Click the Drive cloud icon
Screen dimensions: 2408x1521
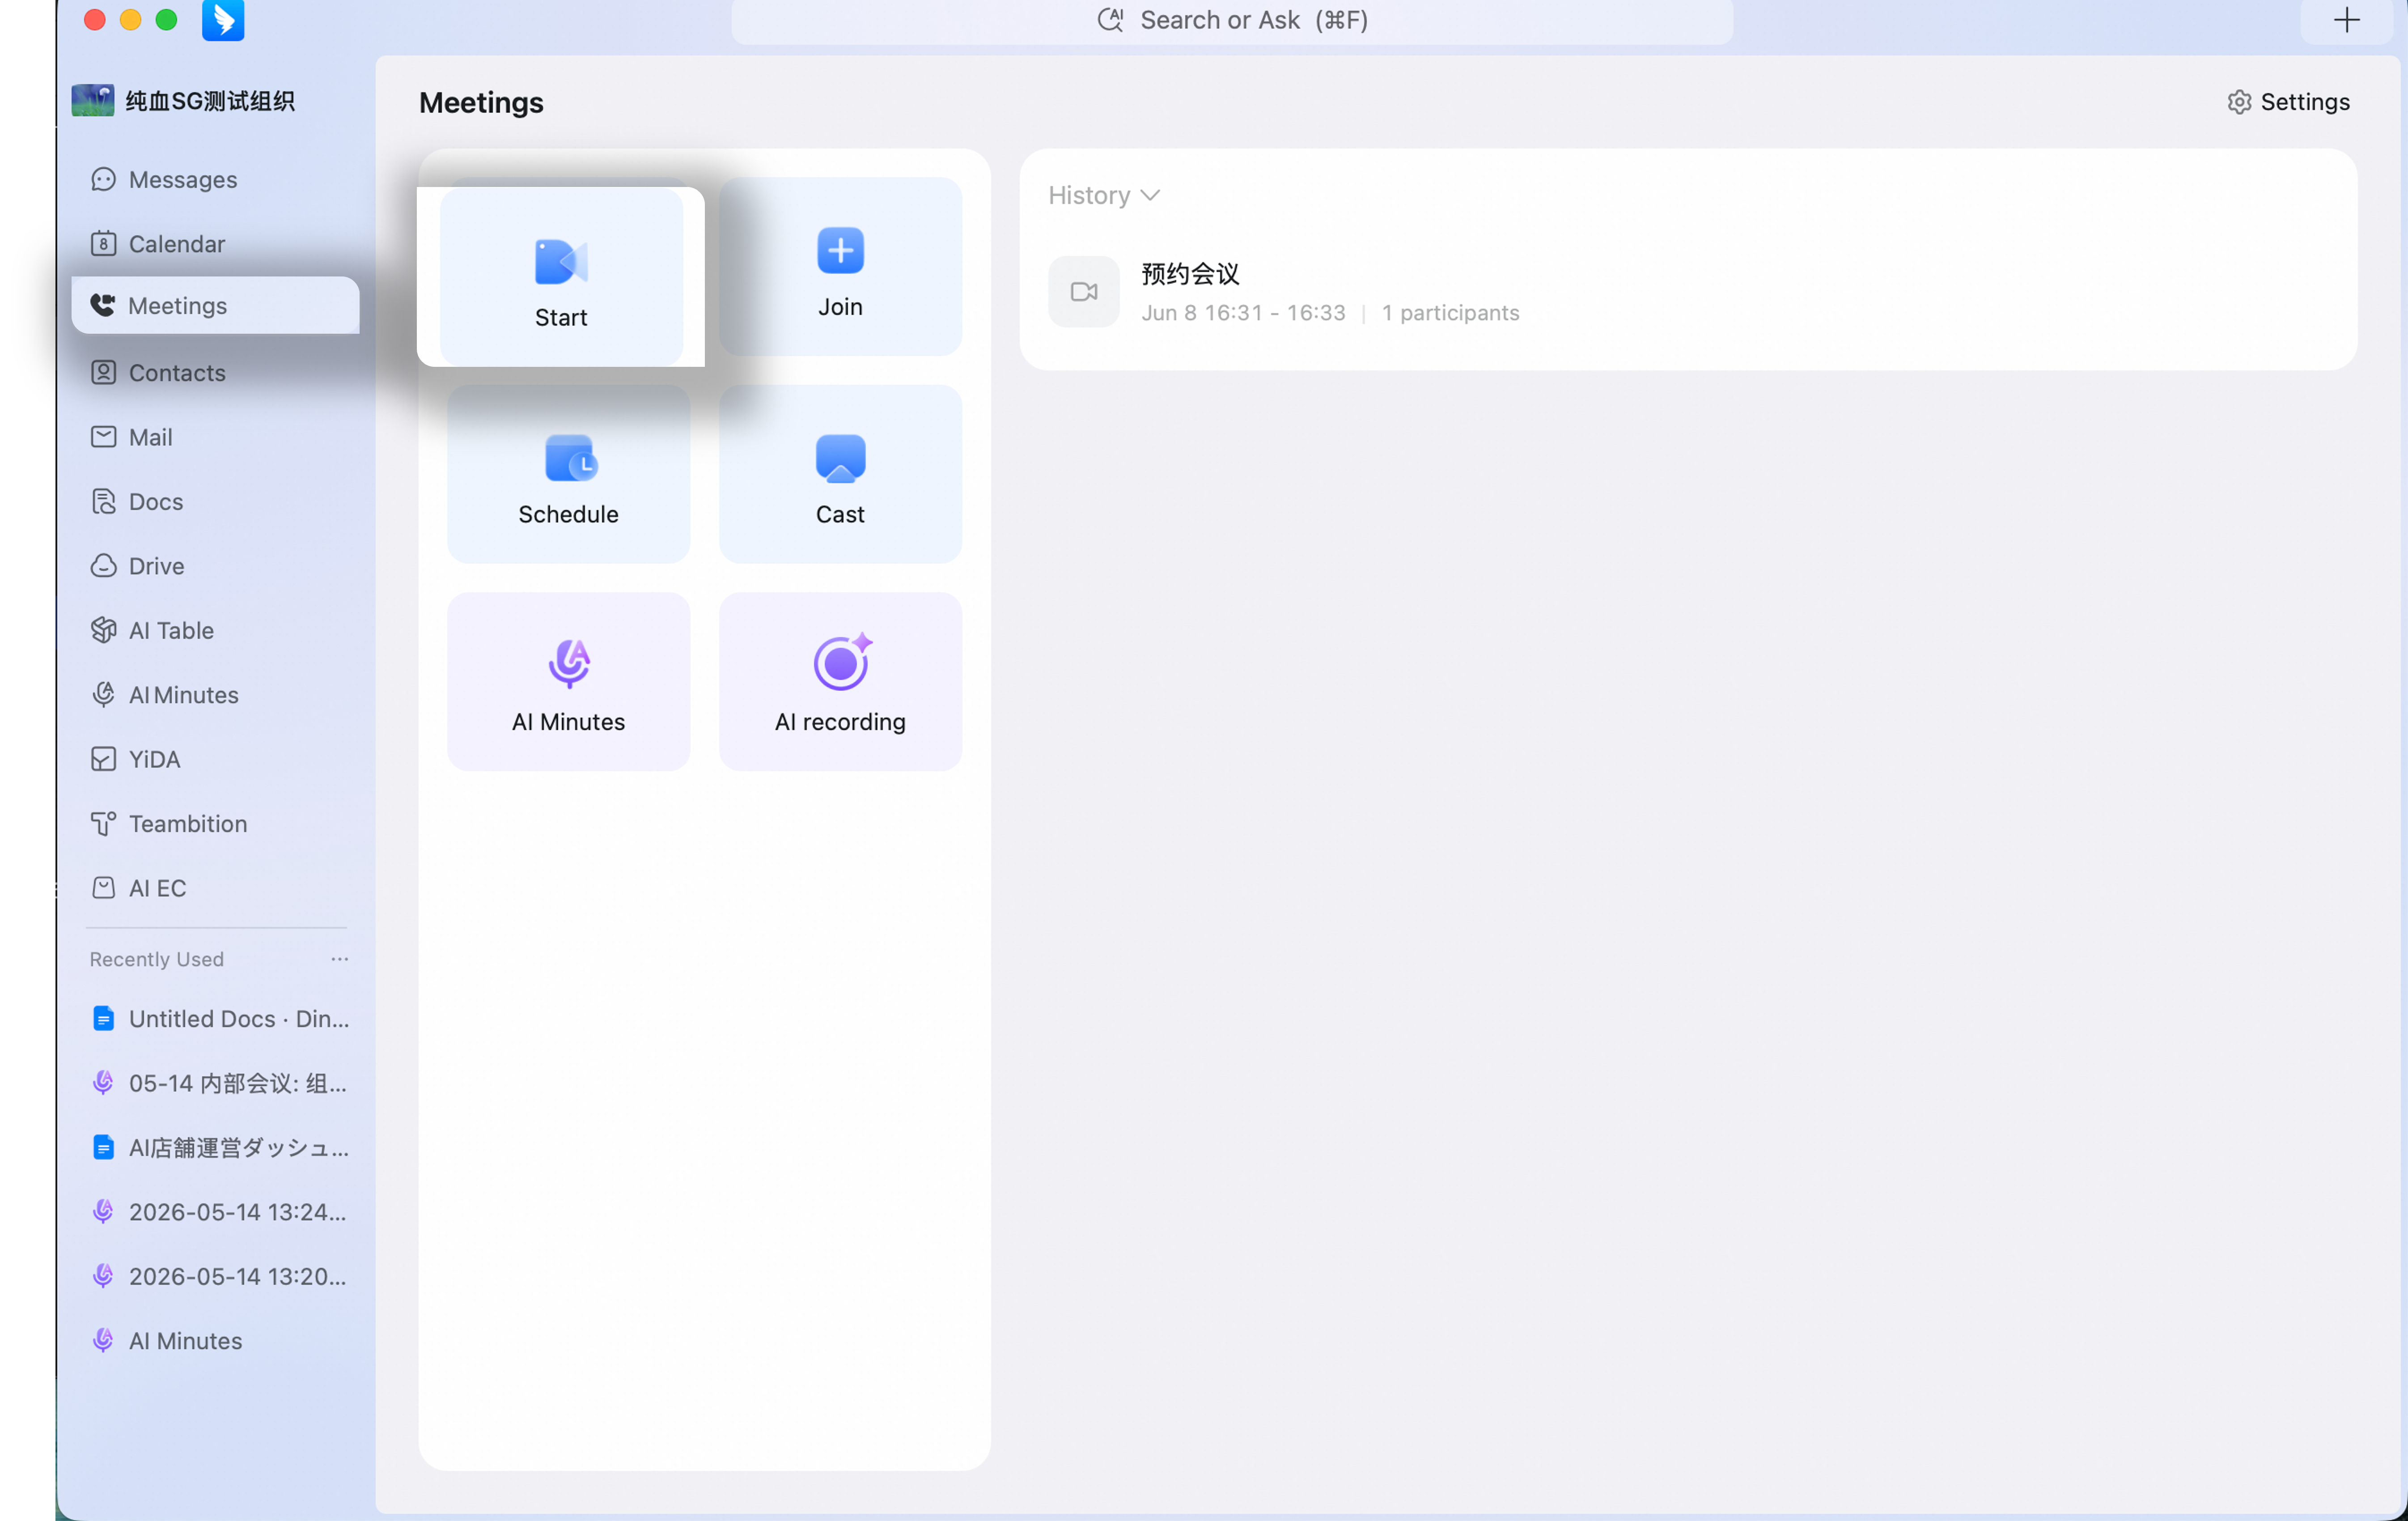(x=103, y=566)
